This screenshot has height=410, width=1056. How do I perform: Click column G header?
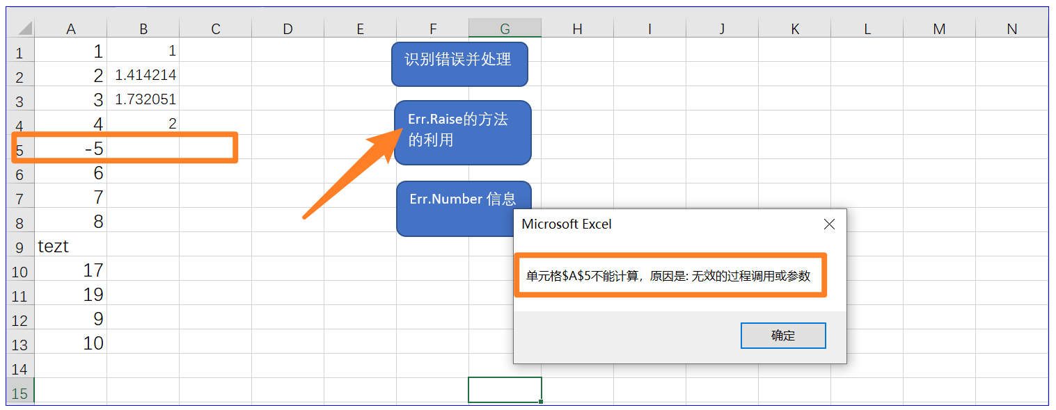[505, 28]
